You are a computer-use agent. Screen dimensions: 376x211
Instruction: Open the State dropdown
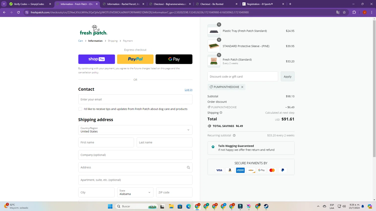[x=135, y=192]
